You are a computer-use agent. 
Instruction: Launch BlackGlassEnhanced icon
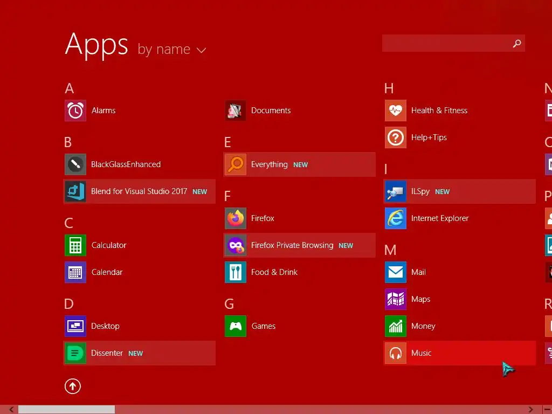tap(75, 164)
